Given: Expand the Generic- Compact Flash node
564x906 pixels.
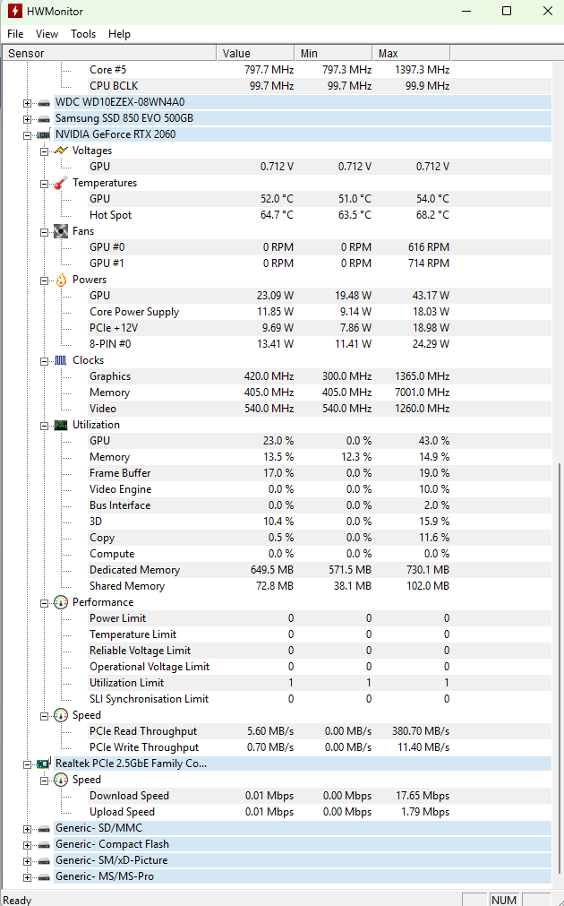Looking at the screenshot, I should pyautogui.click(x=28, y=844).
